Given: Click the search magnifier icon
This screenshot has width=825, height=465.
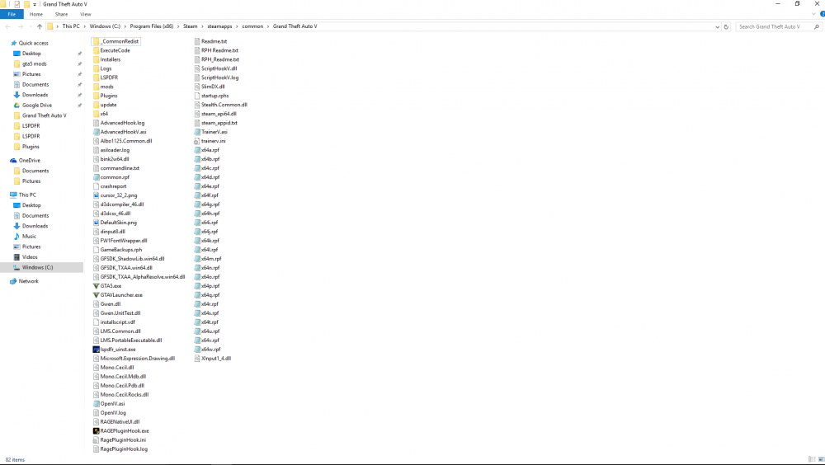Looking at the screenshot, I should point(817,26).
